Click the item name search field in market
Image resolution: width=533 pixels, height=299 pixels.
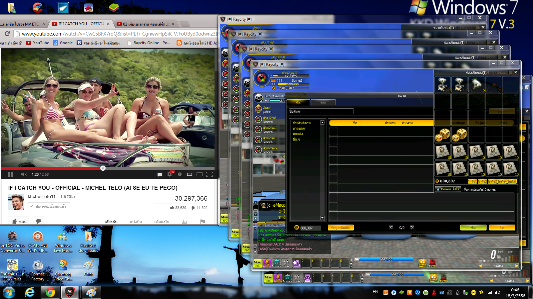(x=321, y=111)
